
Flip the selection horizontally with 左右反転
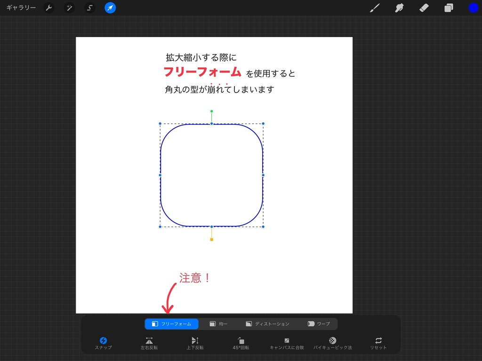pyautogui.click(x=149, y=343)
